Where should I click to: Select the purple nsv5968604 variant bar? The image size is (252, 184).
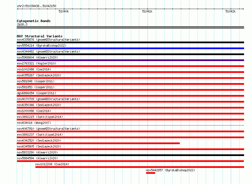130,60
